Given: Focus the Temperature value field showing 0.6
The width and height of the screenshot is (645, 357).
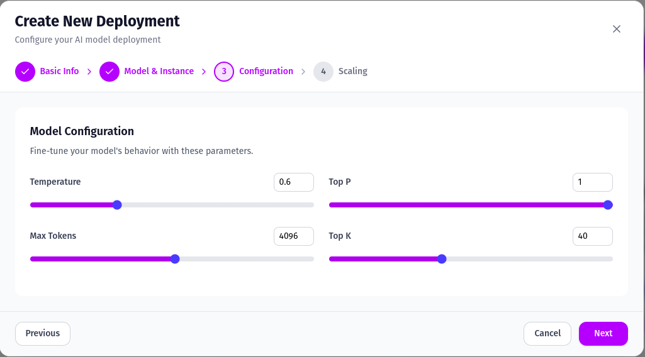Looking at the screenshot, I should pyautogui.click(x=294, y=182).
